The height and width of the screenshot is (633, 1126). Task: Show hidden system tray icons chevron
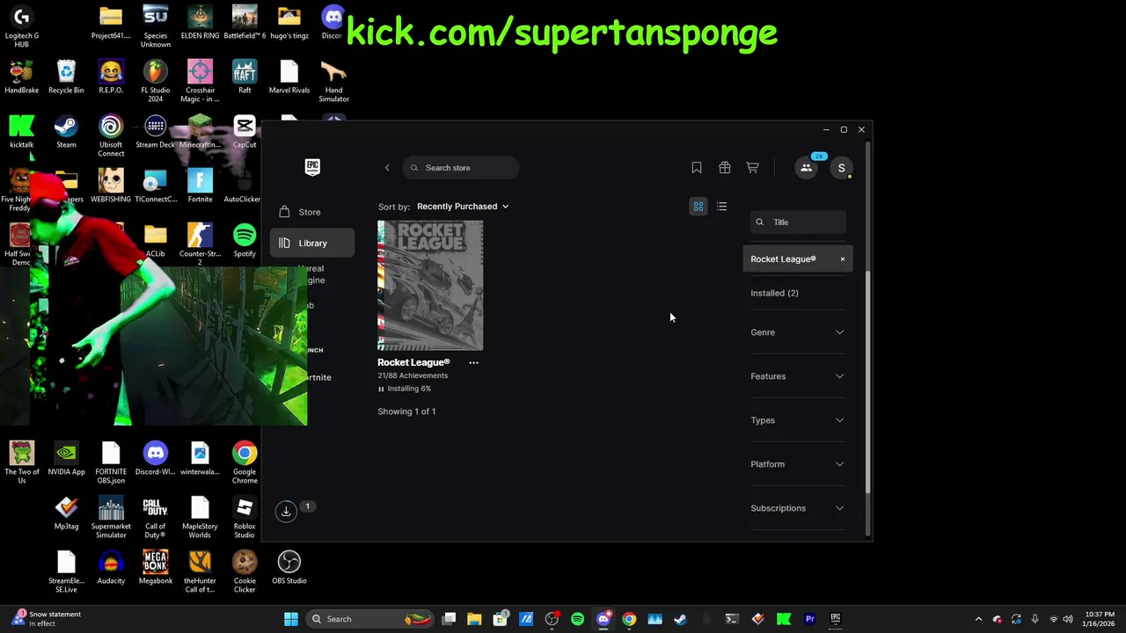978,619
